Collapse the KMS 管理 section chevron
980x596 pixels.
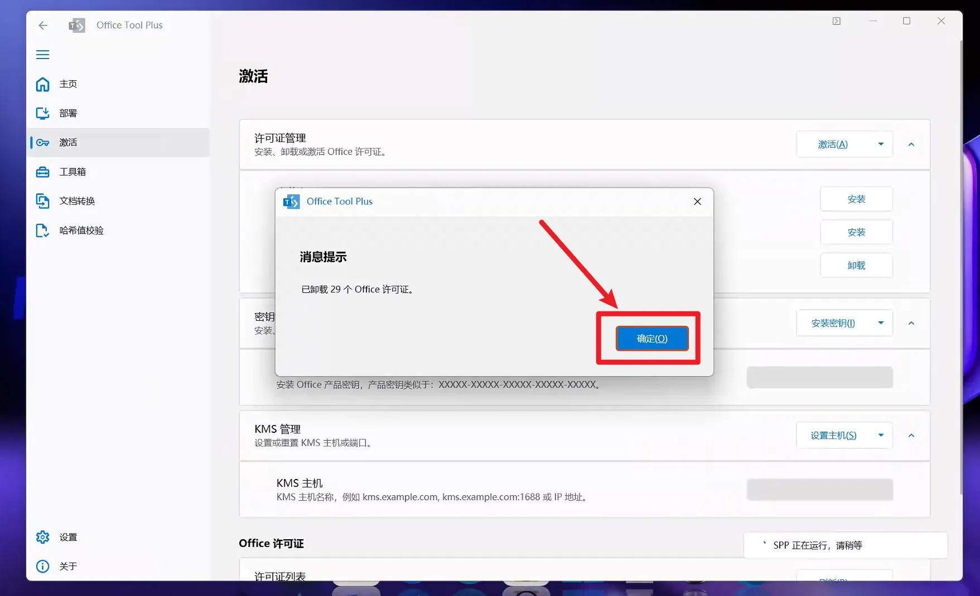point(911,436)
